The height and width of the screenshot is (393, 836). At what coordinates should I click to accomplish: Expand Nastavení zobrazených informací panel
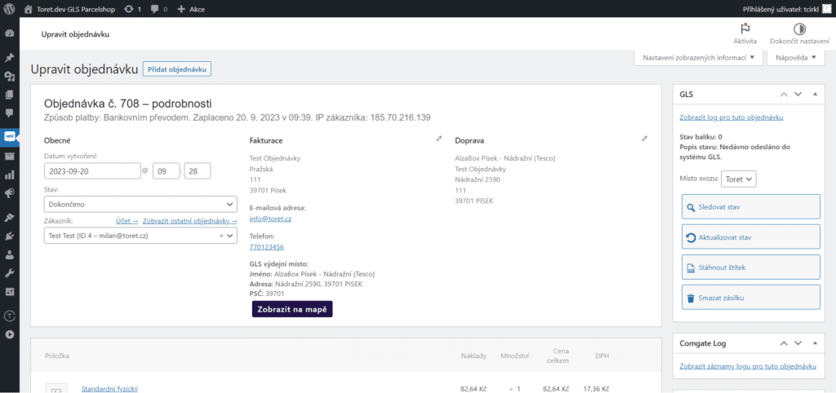699,58
